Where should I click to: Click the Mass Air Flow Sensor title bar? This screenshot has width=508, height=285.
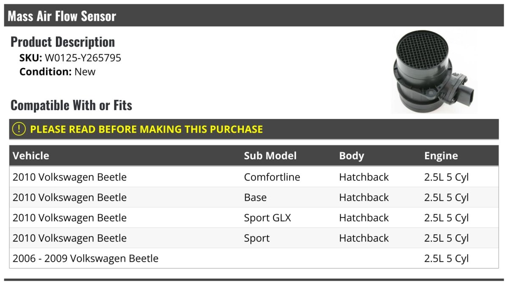point(62,16)
